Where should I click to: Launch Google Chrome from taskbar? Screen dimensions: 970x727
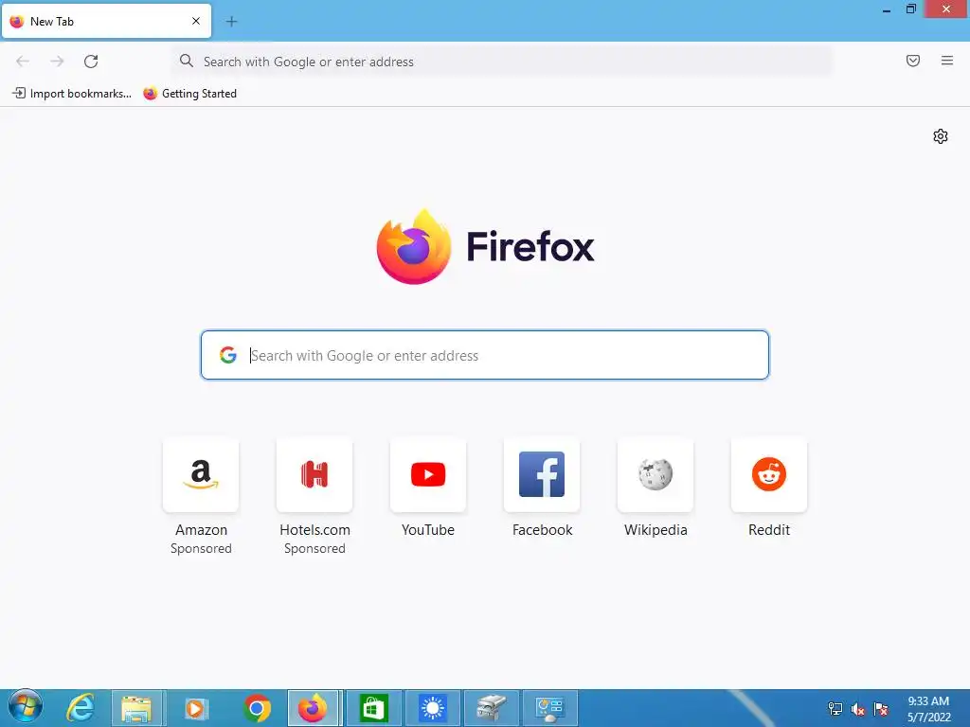point(257,708)
